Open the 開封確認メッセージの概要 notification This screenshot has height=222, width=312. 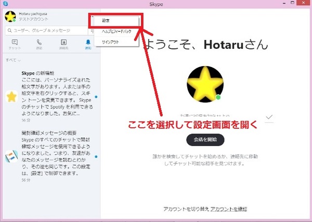coord(51,156)
